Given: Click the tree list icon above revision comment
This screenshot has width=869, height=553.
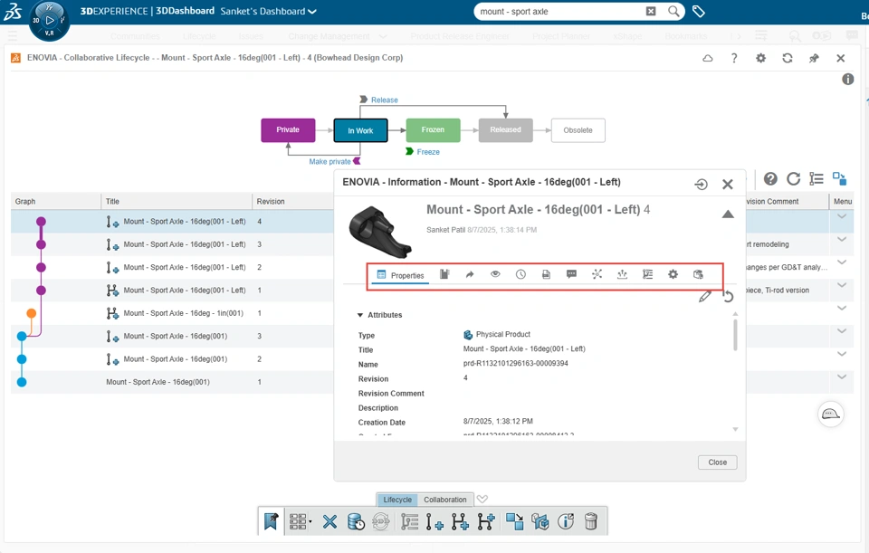Looking at the screenshot, I should coord(816,178).
